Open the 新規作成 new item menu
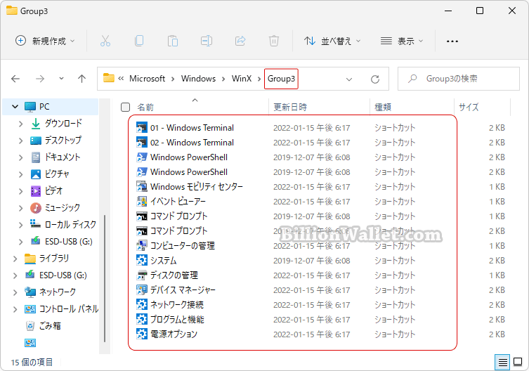 [45, 41]
